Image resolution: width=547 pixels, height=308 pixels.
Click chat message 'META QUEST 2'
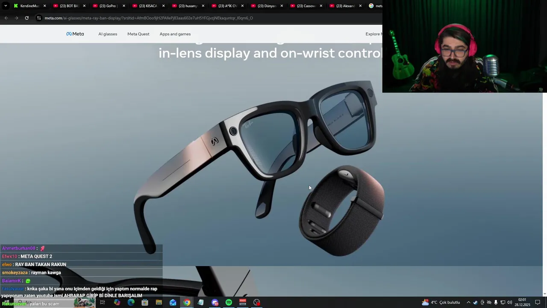[36, 256]
